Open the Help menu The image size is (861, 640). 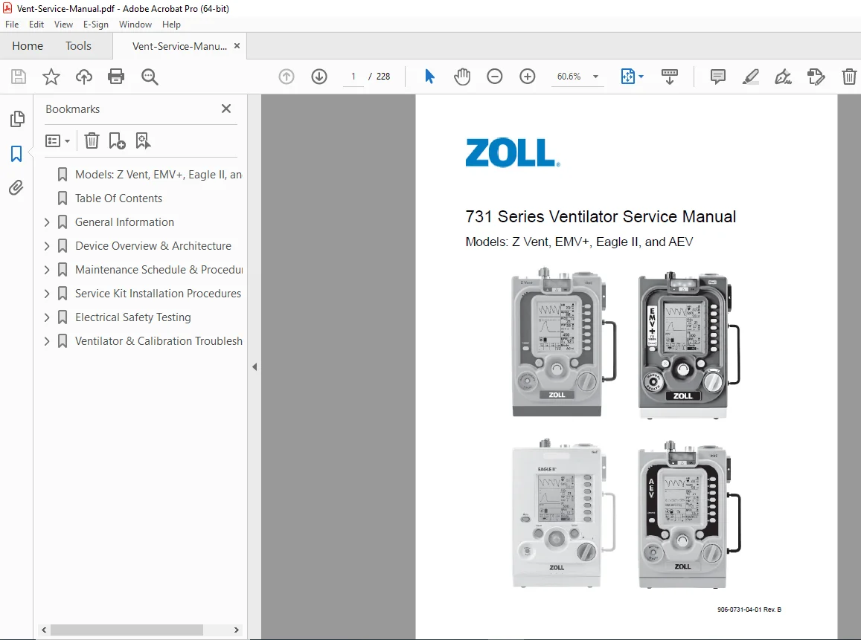tap(171, 24)
